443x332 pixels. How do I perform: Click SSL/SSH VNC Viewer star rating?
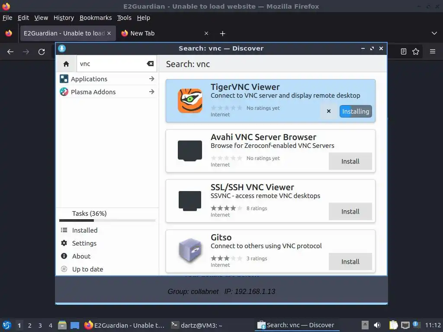pyautogui.click(x=227, y=208)
